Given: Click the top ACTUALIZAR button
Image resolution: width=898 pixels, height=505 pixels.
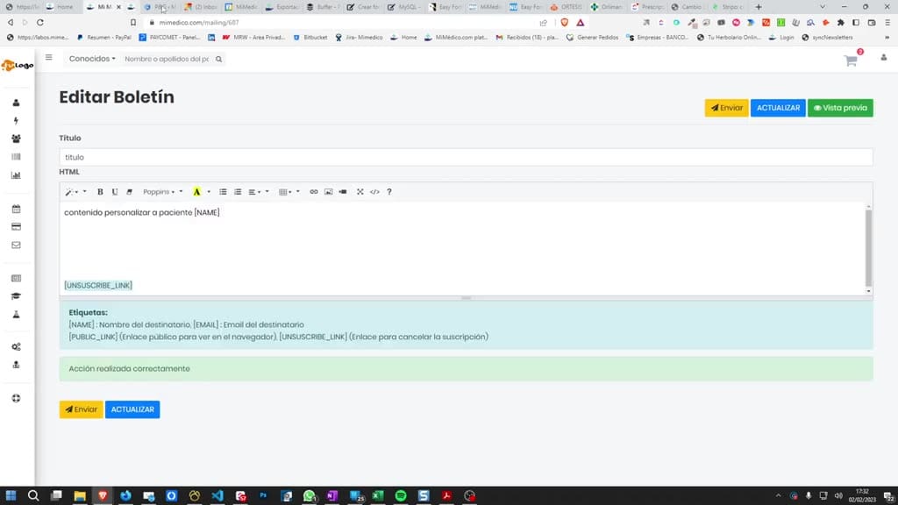Looking at the screenshot, I should click(778, 108).
